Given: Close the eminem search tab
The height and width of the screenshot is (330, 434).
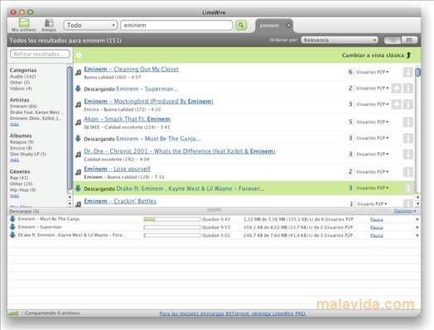Looking at the screenshot, I should click(x=289, y=25).
